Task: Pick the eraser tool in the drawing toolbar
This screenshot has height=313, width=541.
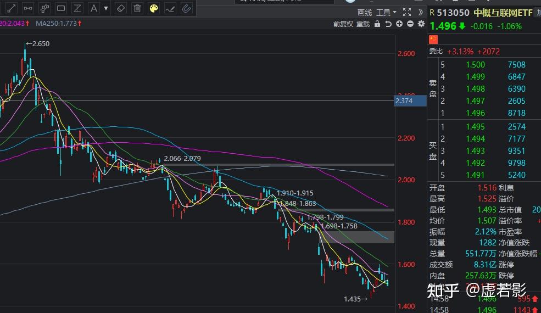Action: tap(121, 8)
